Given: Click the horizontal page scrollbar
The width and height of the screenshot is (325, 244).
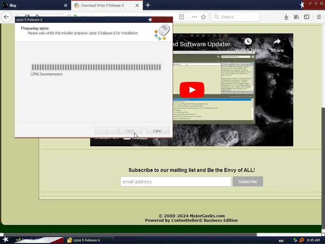Looking at the screenshot, I should pyautogui.click(x=130, y=235).
